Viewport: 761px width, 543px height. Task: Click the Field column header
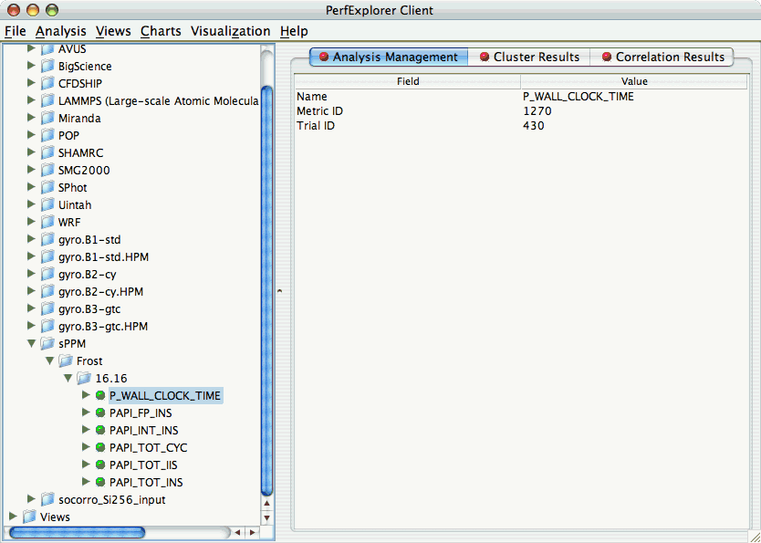[408, 81]
